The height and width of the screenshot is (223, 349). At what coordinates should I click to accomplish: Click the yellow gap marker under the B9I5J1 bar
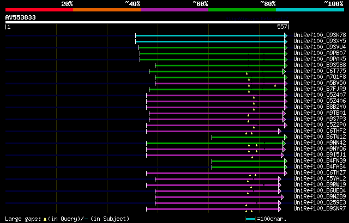click(252, 157)
